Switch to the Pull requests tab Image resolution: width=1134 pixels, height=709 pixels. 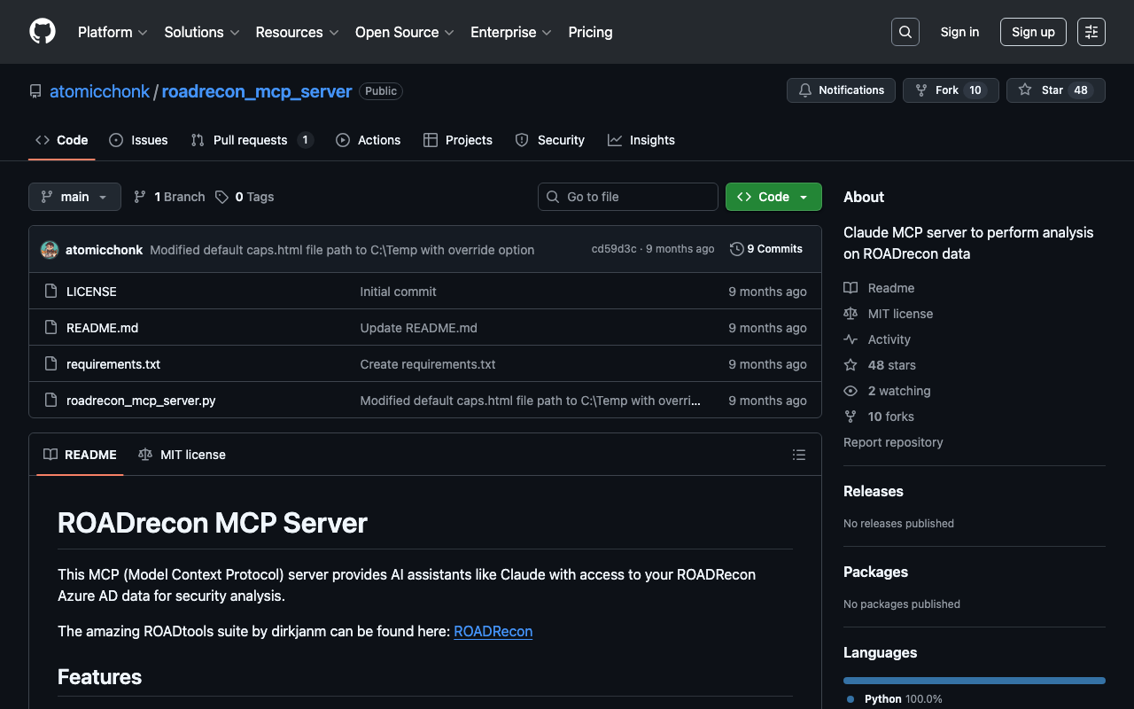coord(251,140)
